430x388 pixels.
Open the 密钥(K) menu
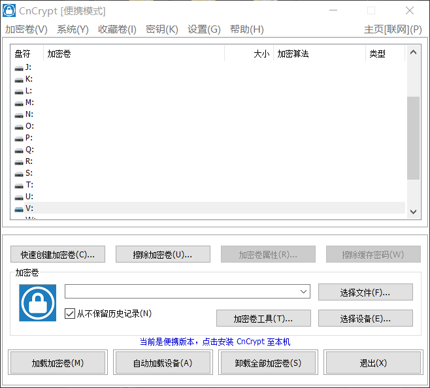[162, 29]
